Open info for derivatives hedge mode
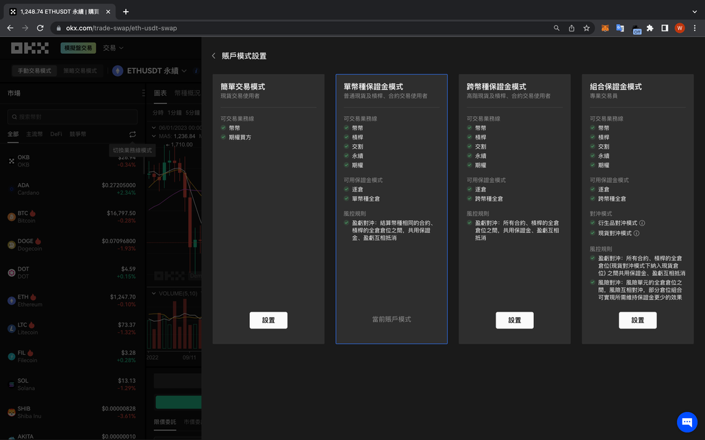Viewport: 705px width, 440px height. (x=642, y=223)
